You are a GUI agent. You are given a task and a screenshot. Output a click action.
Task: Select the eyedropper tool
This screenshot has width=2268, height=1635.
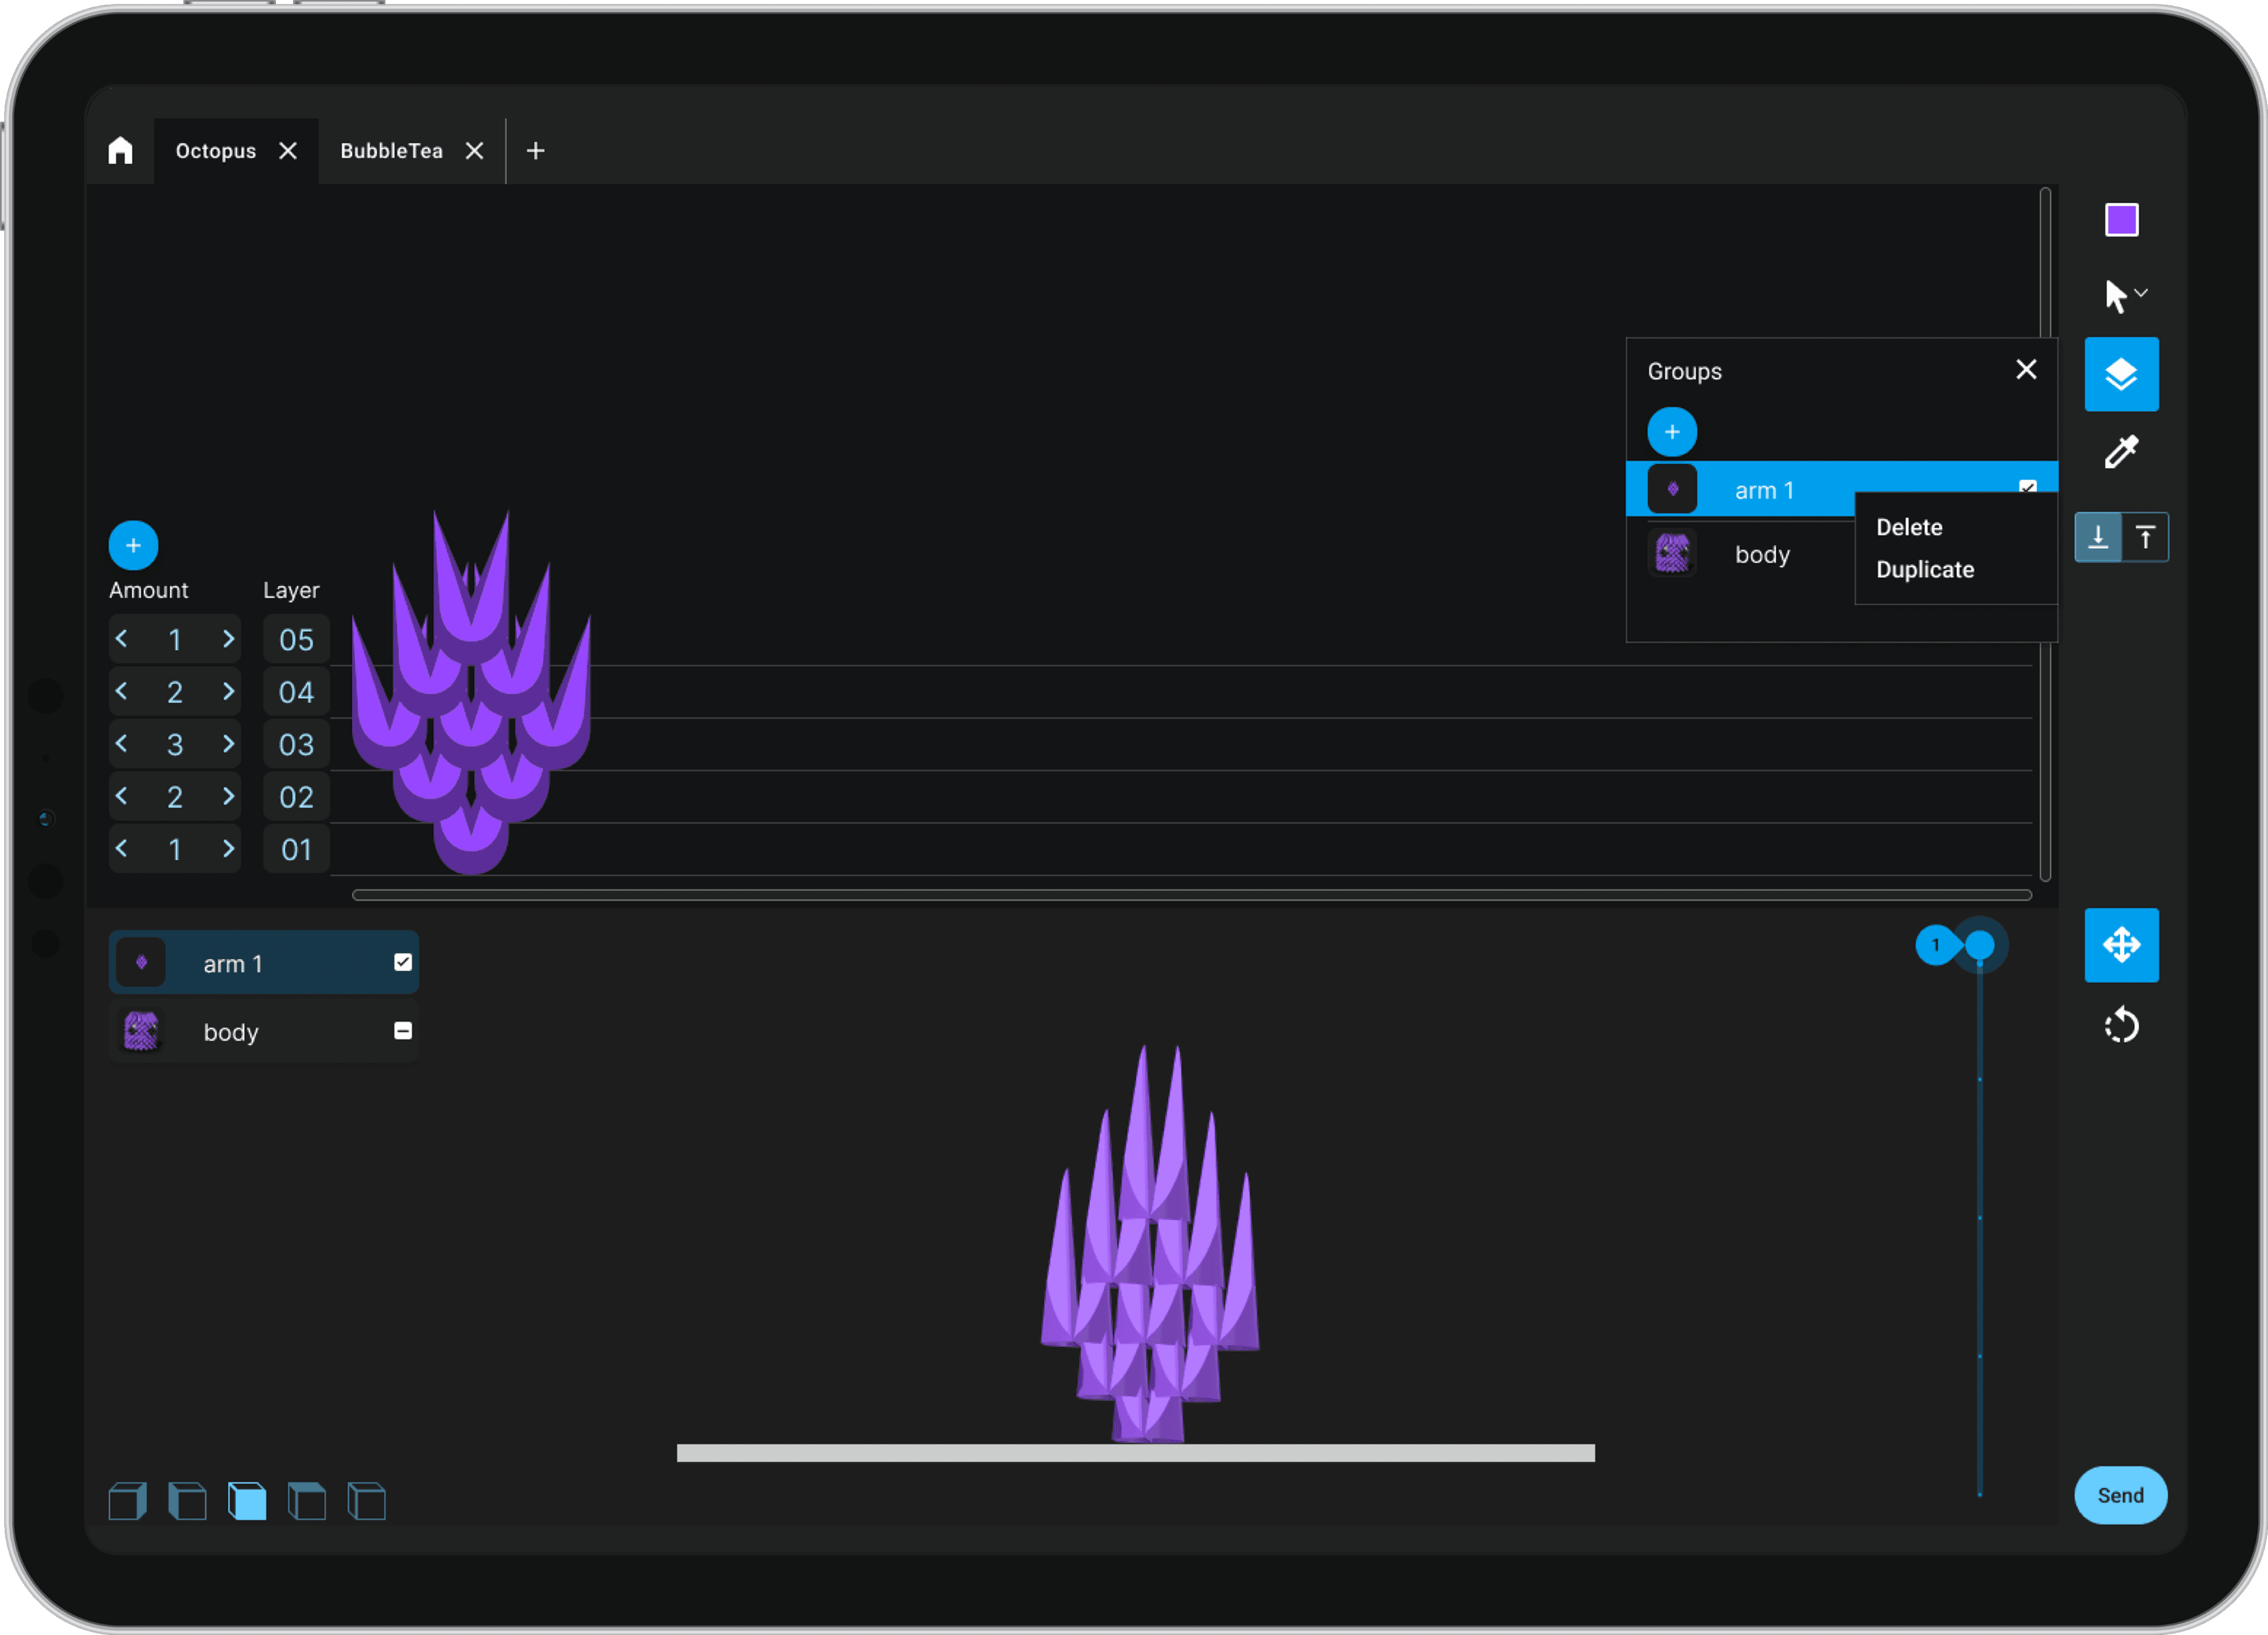pos(2120,452)
